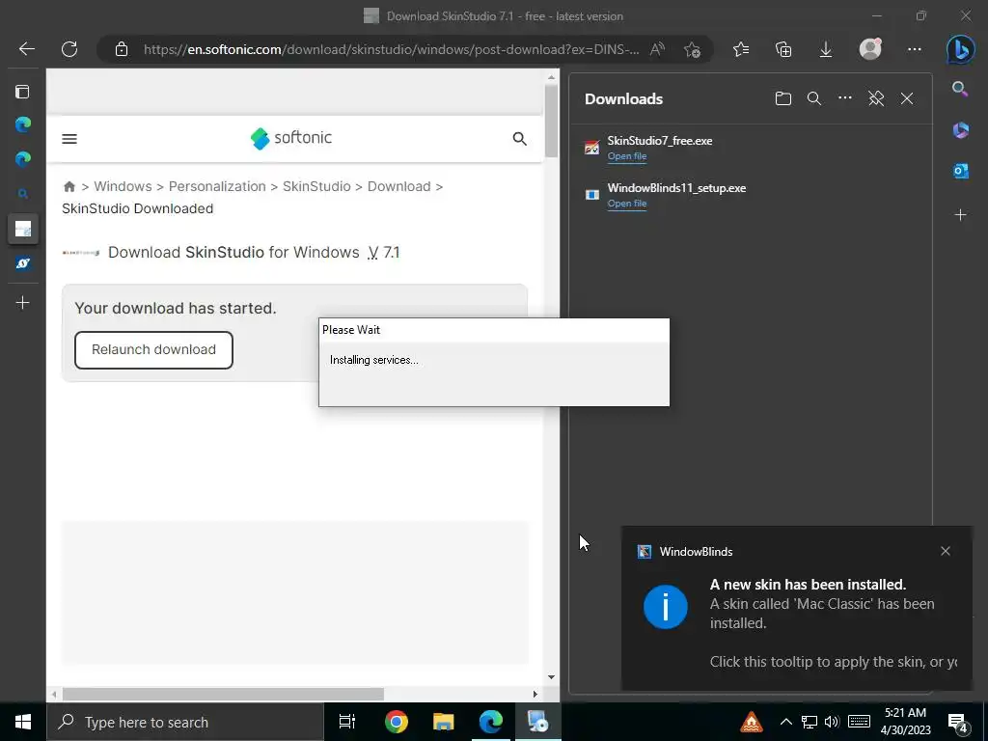Screen dimensions: 988x741
Task: Click the scroll down arrow of the page
Action: pos(551,677)
